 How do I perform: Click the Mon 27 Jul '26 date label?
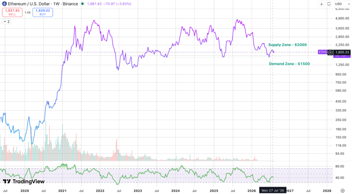273,191
